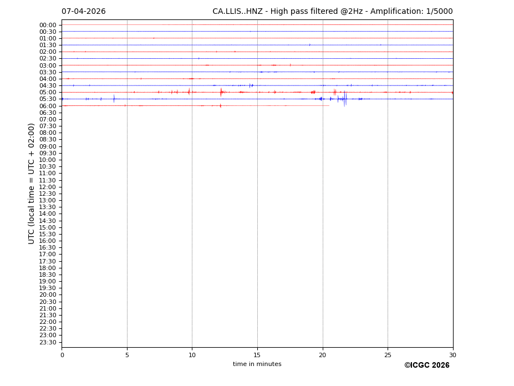
Task: Click the 0 minute x-axis tick label
Action: tap(62, 355)
